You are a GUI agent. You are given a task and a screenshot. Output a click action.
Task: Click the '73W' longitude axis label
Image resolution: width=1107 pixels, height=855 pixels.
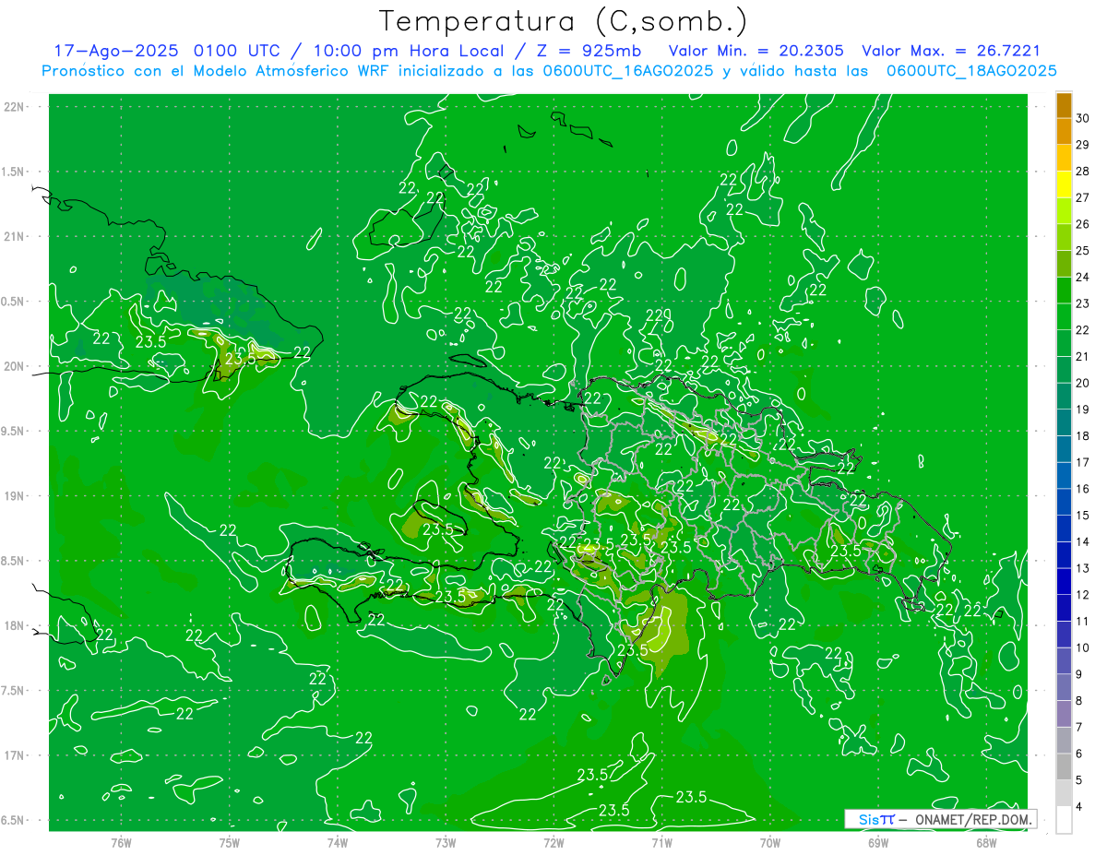(446, 843)
